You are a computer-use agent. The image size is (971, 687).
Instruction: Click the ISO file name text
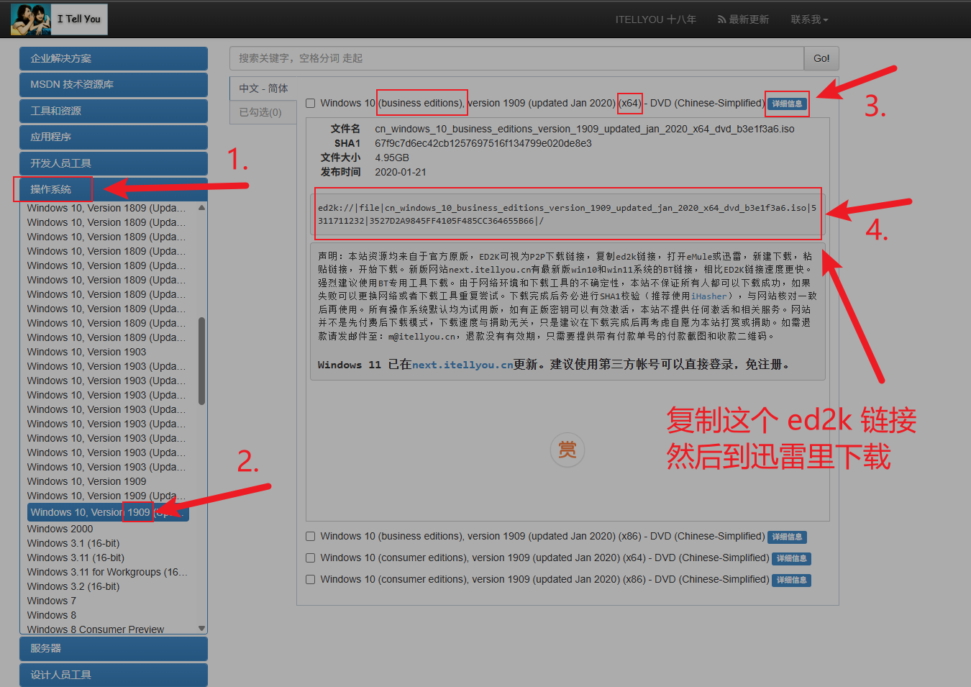585,129
